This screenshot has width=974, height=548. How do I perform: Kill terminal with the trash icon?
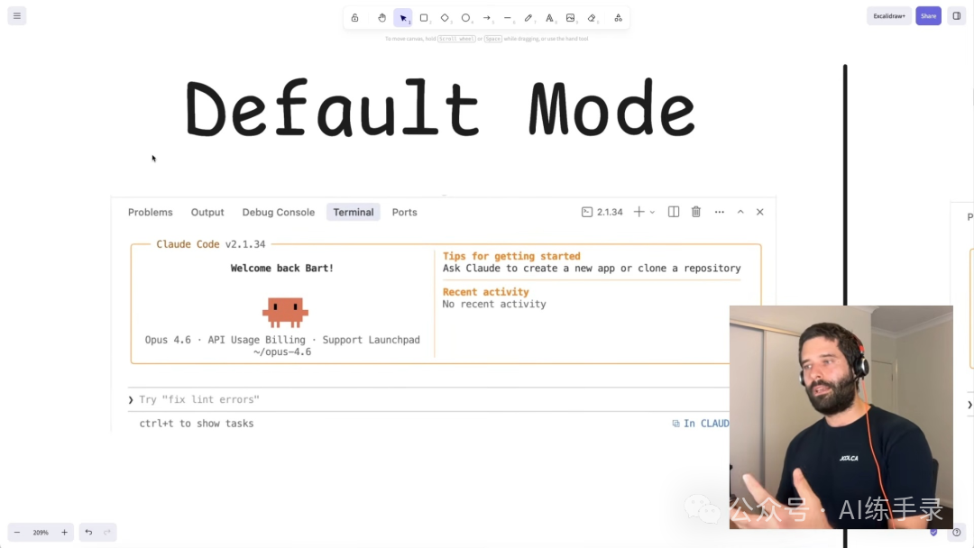(x=695, y=212)
